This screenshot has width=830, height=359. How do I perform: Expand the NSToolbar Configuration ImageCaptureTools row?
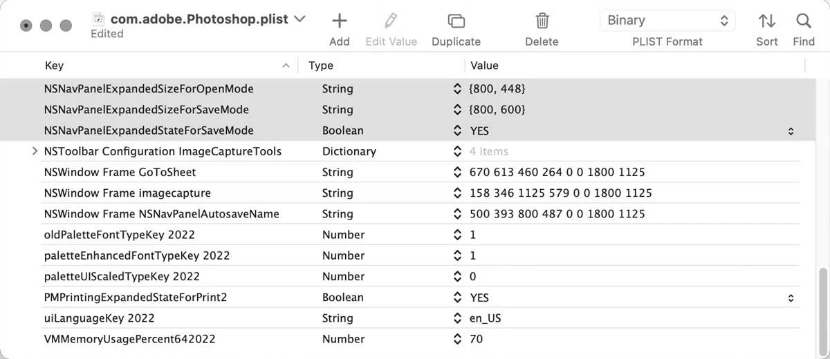point(35,151)
